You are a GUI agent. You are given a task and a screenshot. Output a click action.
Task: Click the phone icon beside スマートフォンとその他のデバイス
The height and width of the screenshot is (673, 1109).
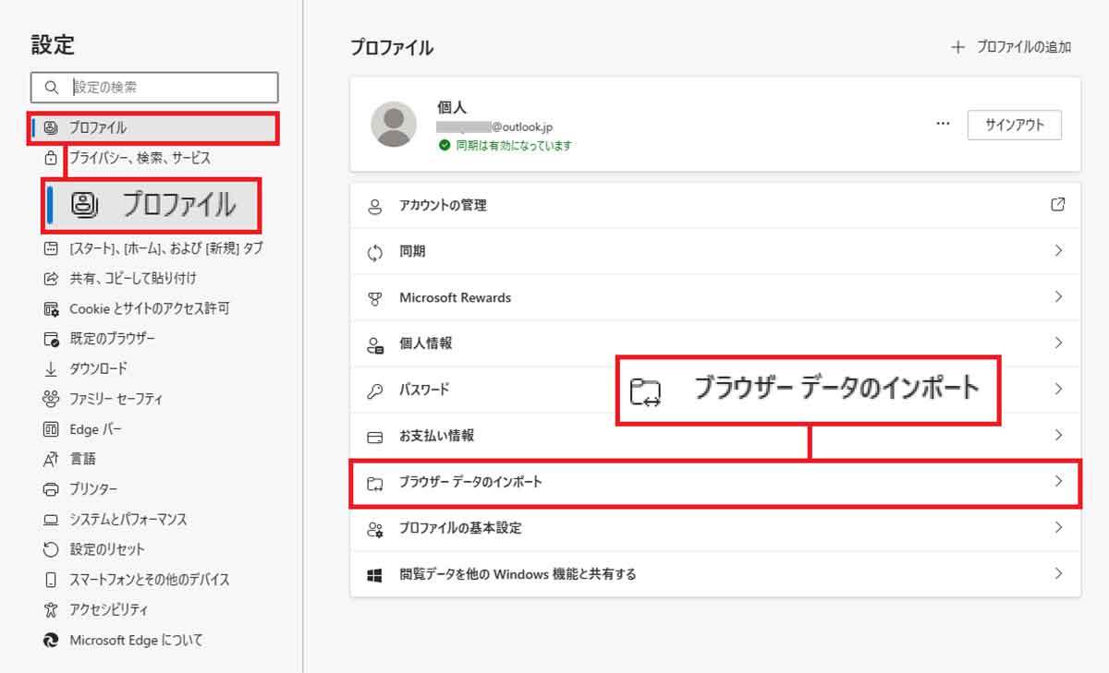51,580
